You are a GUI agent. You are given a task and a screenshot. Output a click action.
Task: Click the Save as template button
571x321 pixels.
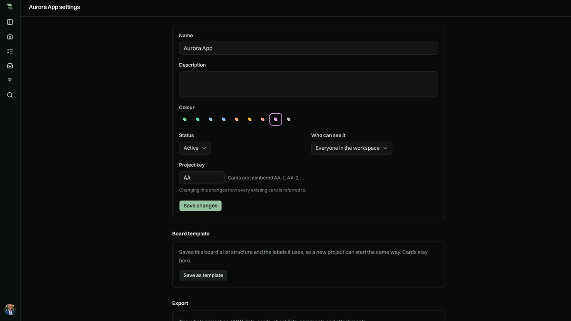tap(203, 275)
